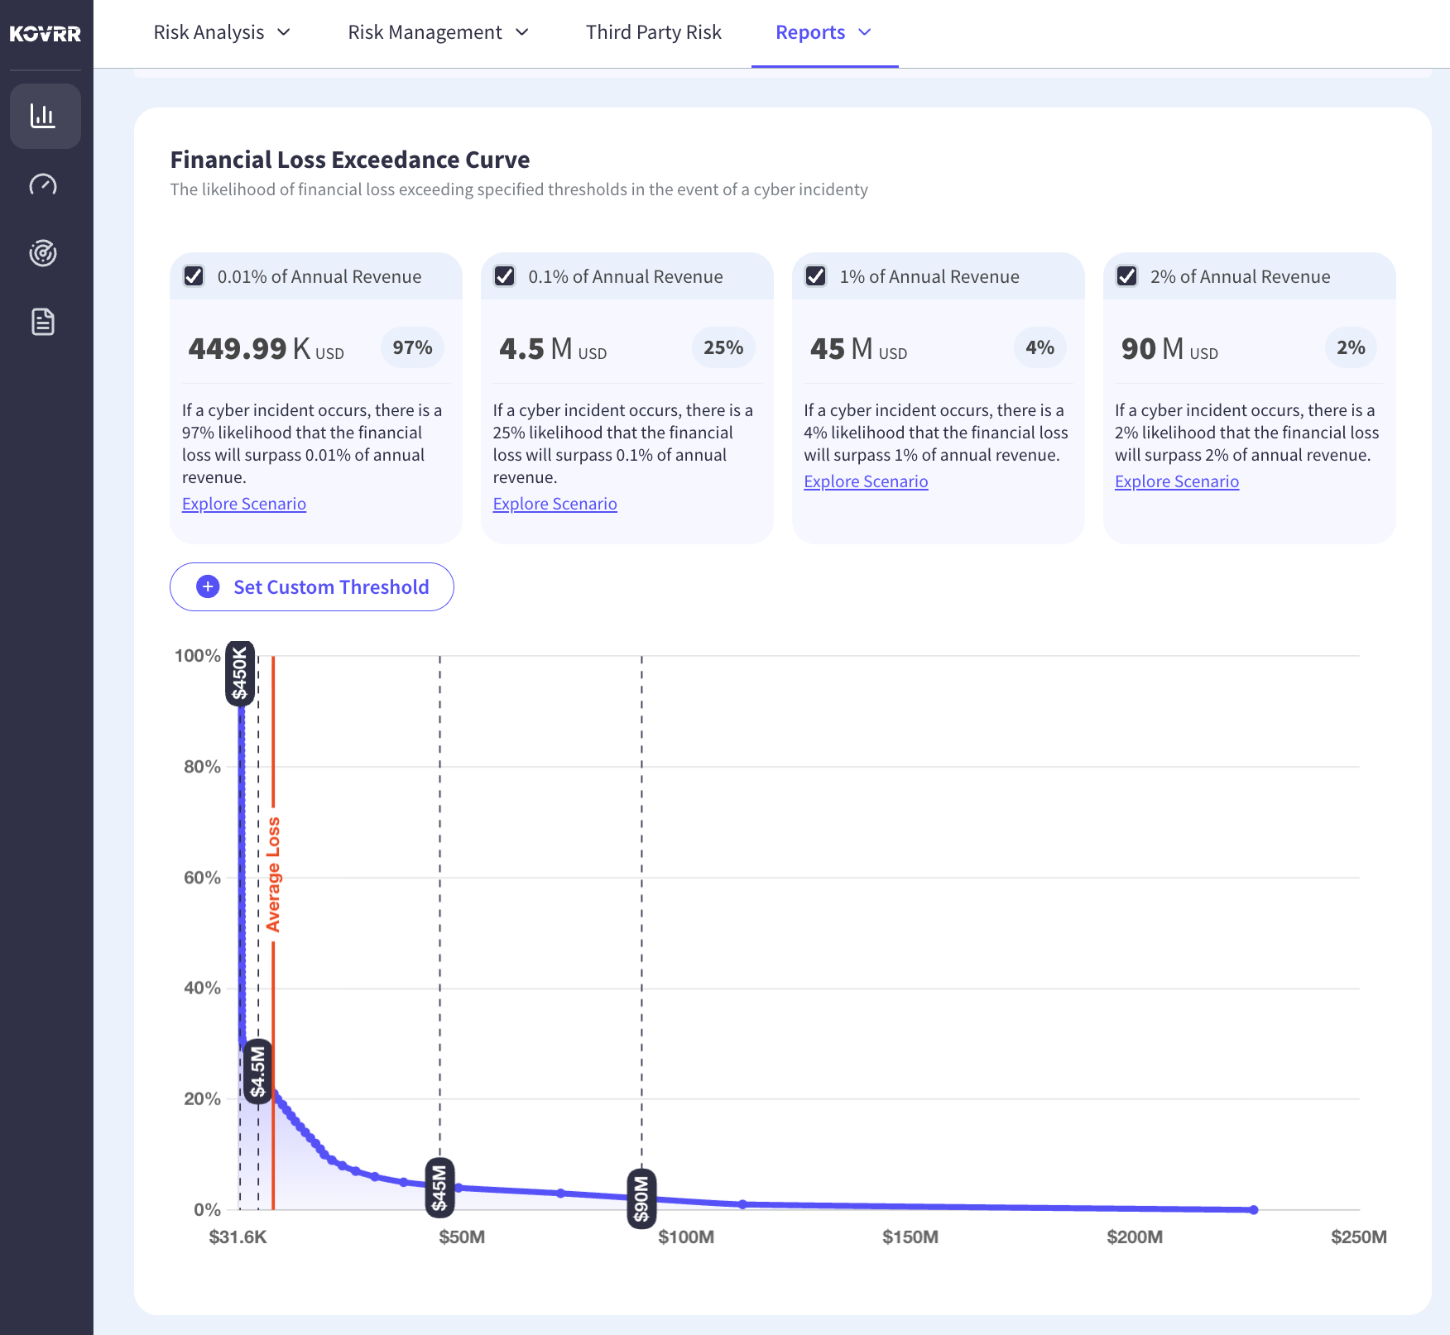Click the plus icon beside Set Custom Threshold
This screenshot has width=1450, height=1335.
(x=208, y=586)
